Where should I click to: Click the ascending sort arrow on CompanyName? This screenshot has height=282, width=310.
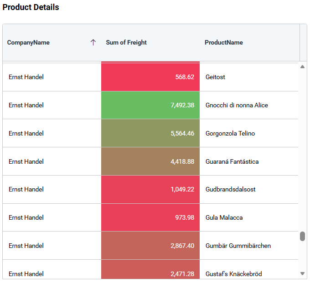click(93, 42)
